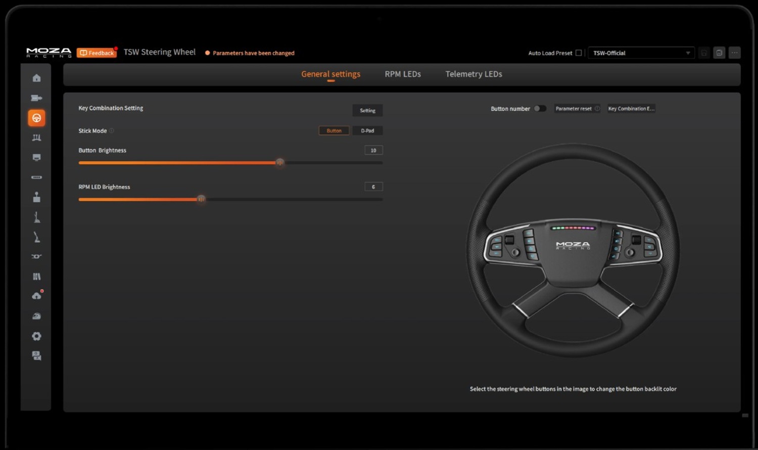Open the library books icon

point(36,277)
